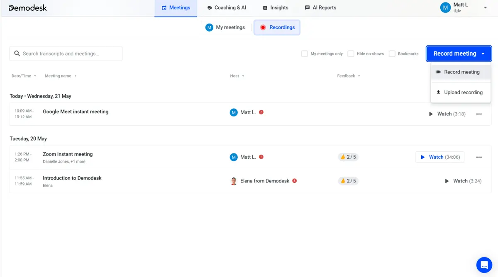
Task: Click the Today • Wednesday, 21 May heading
Action: tap(41, 96)
